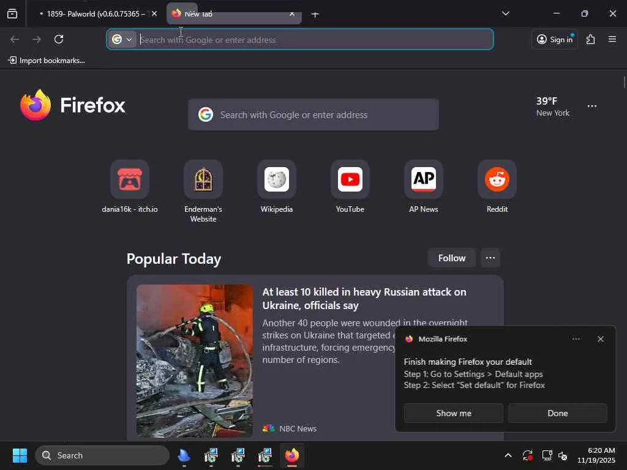Click the account avatar icon in Sign in
This screenshot has height=470, width=627.
click(541, 39)
